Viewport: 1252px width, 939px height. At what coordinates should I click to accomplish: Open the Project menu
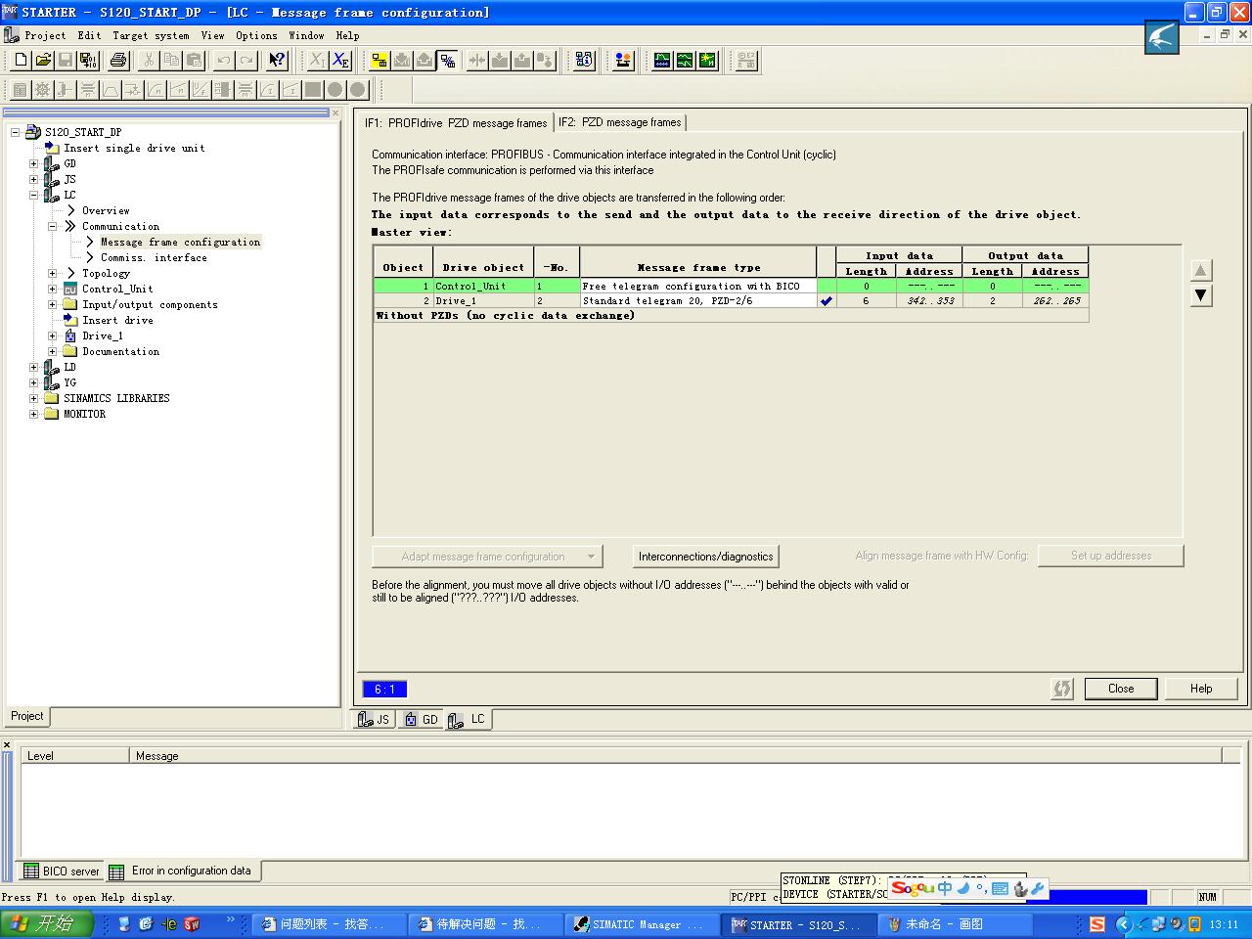pyautogui.click(x=45, y=35)
